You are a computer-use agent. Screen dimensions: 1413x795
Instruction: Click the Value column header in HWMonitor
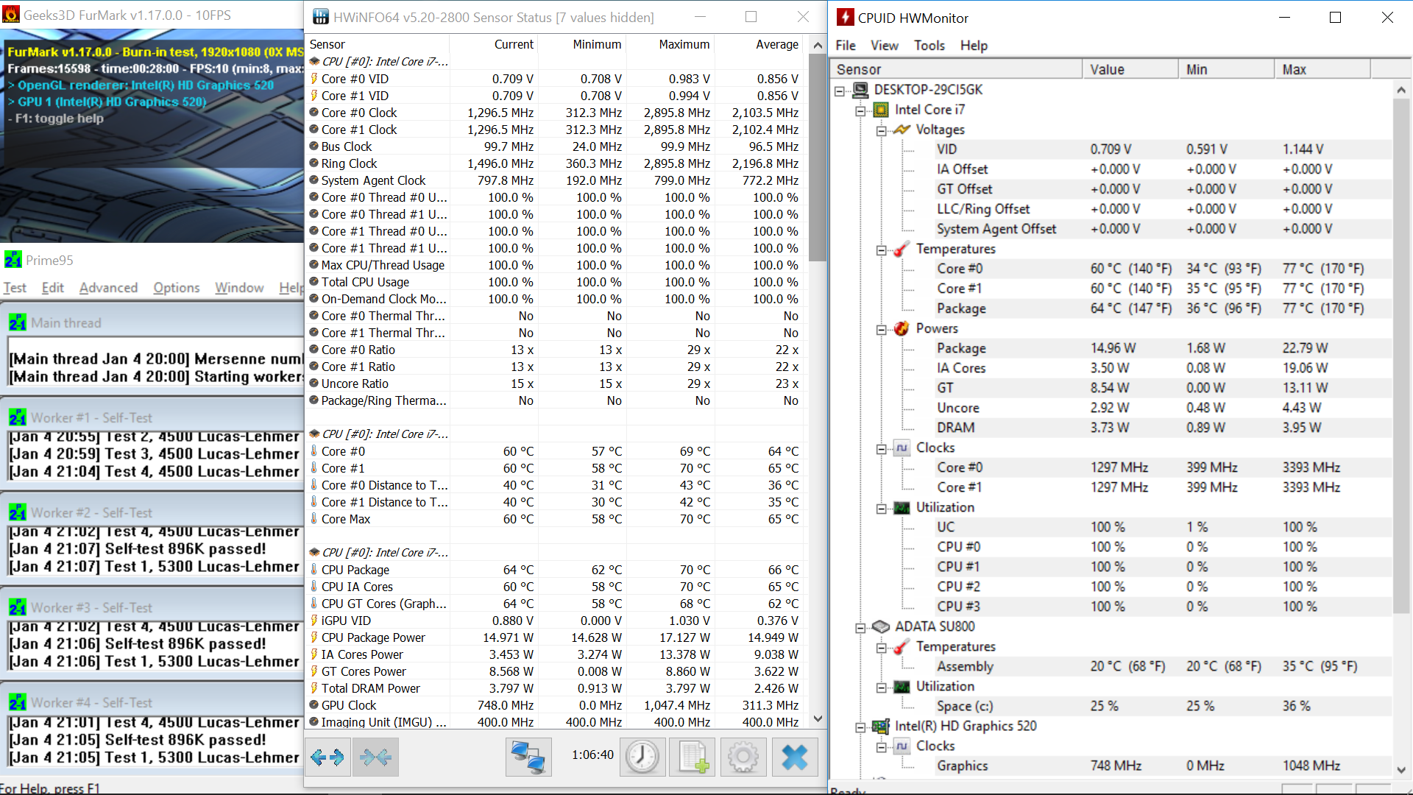tap(1130, 69)
